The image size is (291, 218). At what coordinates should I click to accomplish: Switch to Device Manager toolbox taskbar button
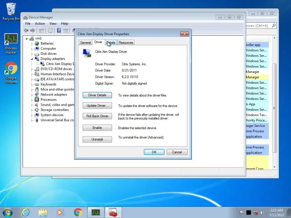click(113, 212)
